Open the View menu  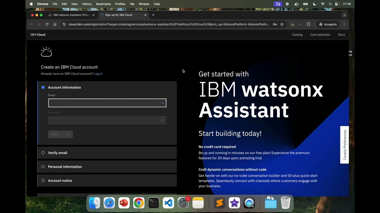click(74, 4)
